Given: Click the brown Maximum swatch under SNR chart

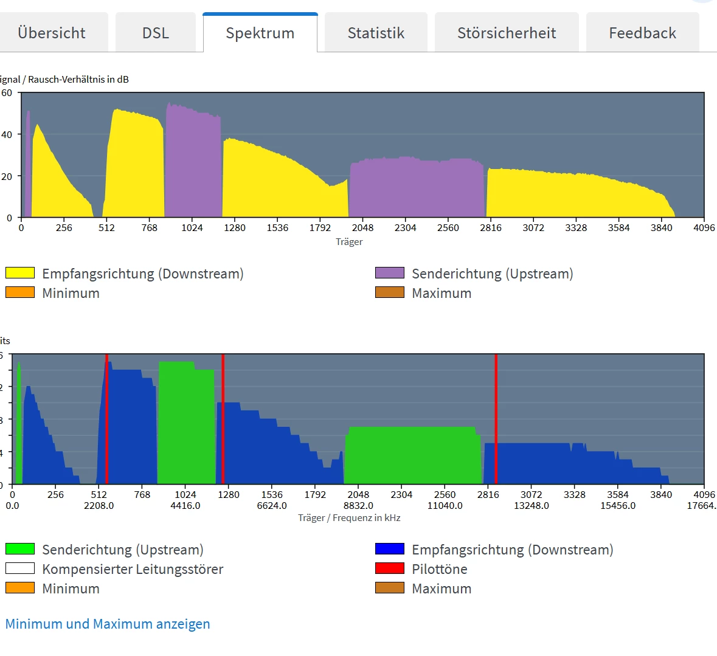Looking at the screenshot, I should click(x=390, y=292).
